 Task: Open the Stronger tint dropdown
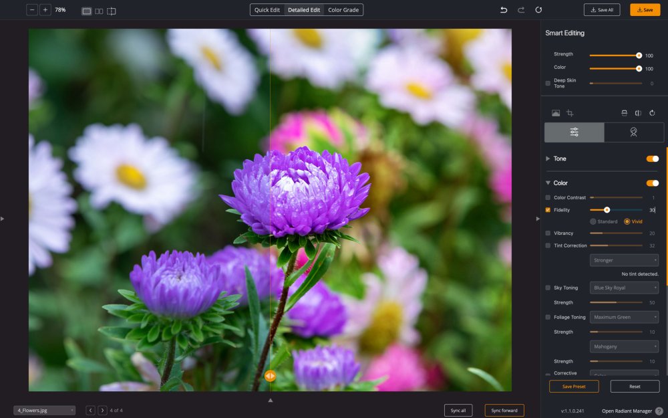(x=624, y=260)
